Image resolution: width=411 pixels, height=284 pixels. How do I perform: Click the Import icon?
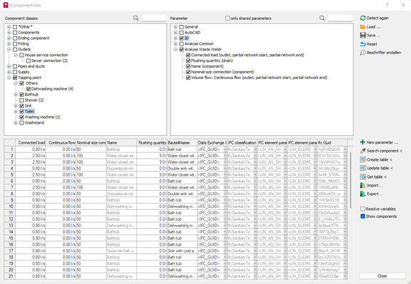pos(362,185)
